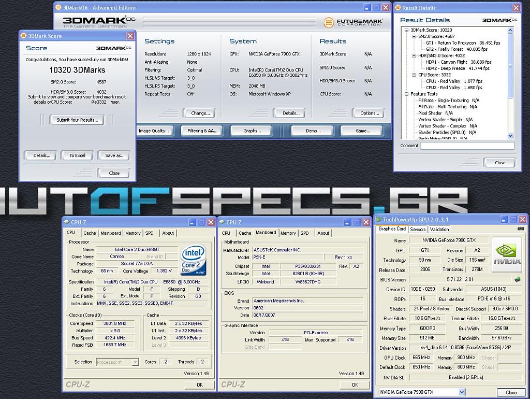Collapse the HDR/SM3.0 Score: 4032 node
This screenshot has width=530, height=399.
[414, 56]
